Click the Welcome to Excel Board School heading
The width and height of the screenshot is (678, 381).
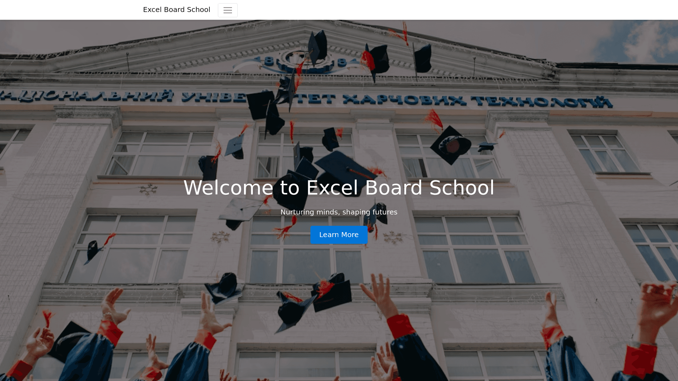pyautogui.click(x=339, y=188)
